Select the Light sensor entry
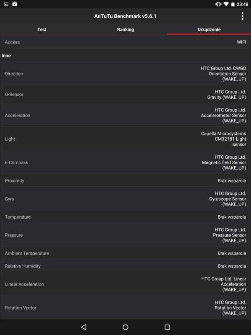 (x=125, y=139)
